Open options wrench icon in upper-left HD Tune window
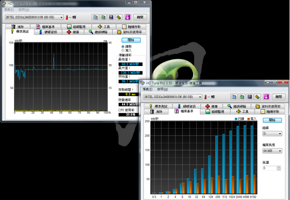 (x=119, y=17)
